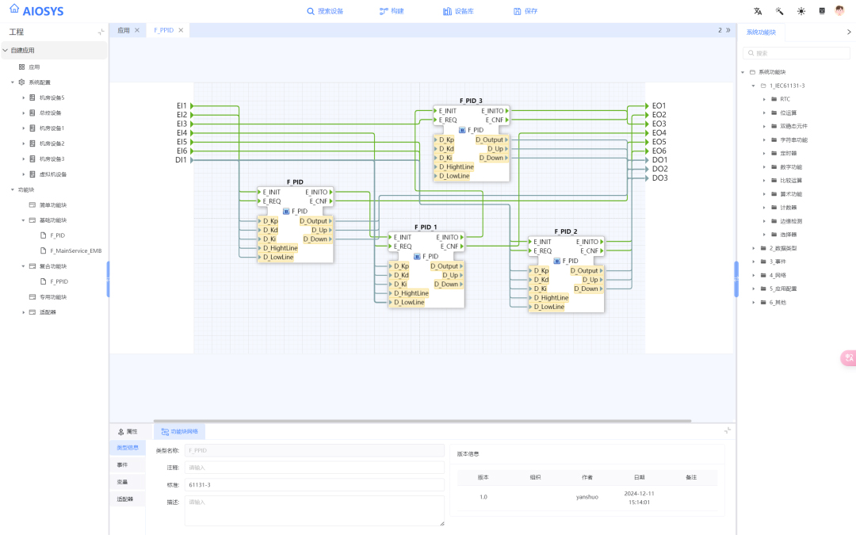Collapse the 工程 project panel icon
The width and height of the screenshot is (856, 535).
101,32
